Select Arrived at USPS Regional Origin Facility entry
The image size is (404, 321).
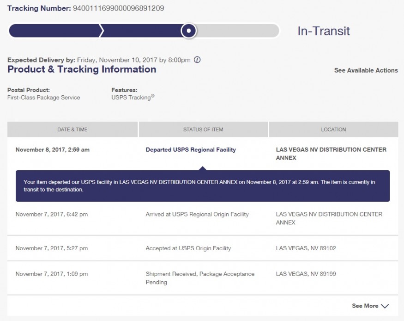point(197,214)
